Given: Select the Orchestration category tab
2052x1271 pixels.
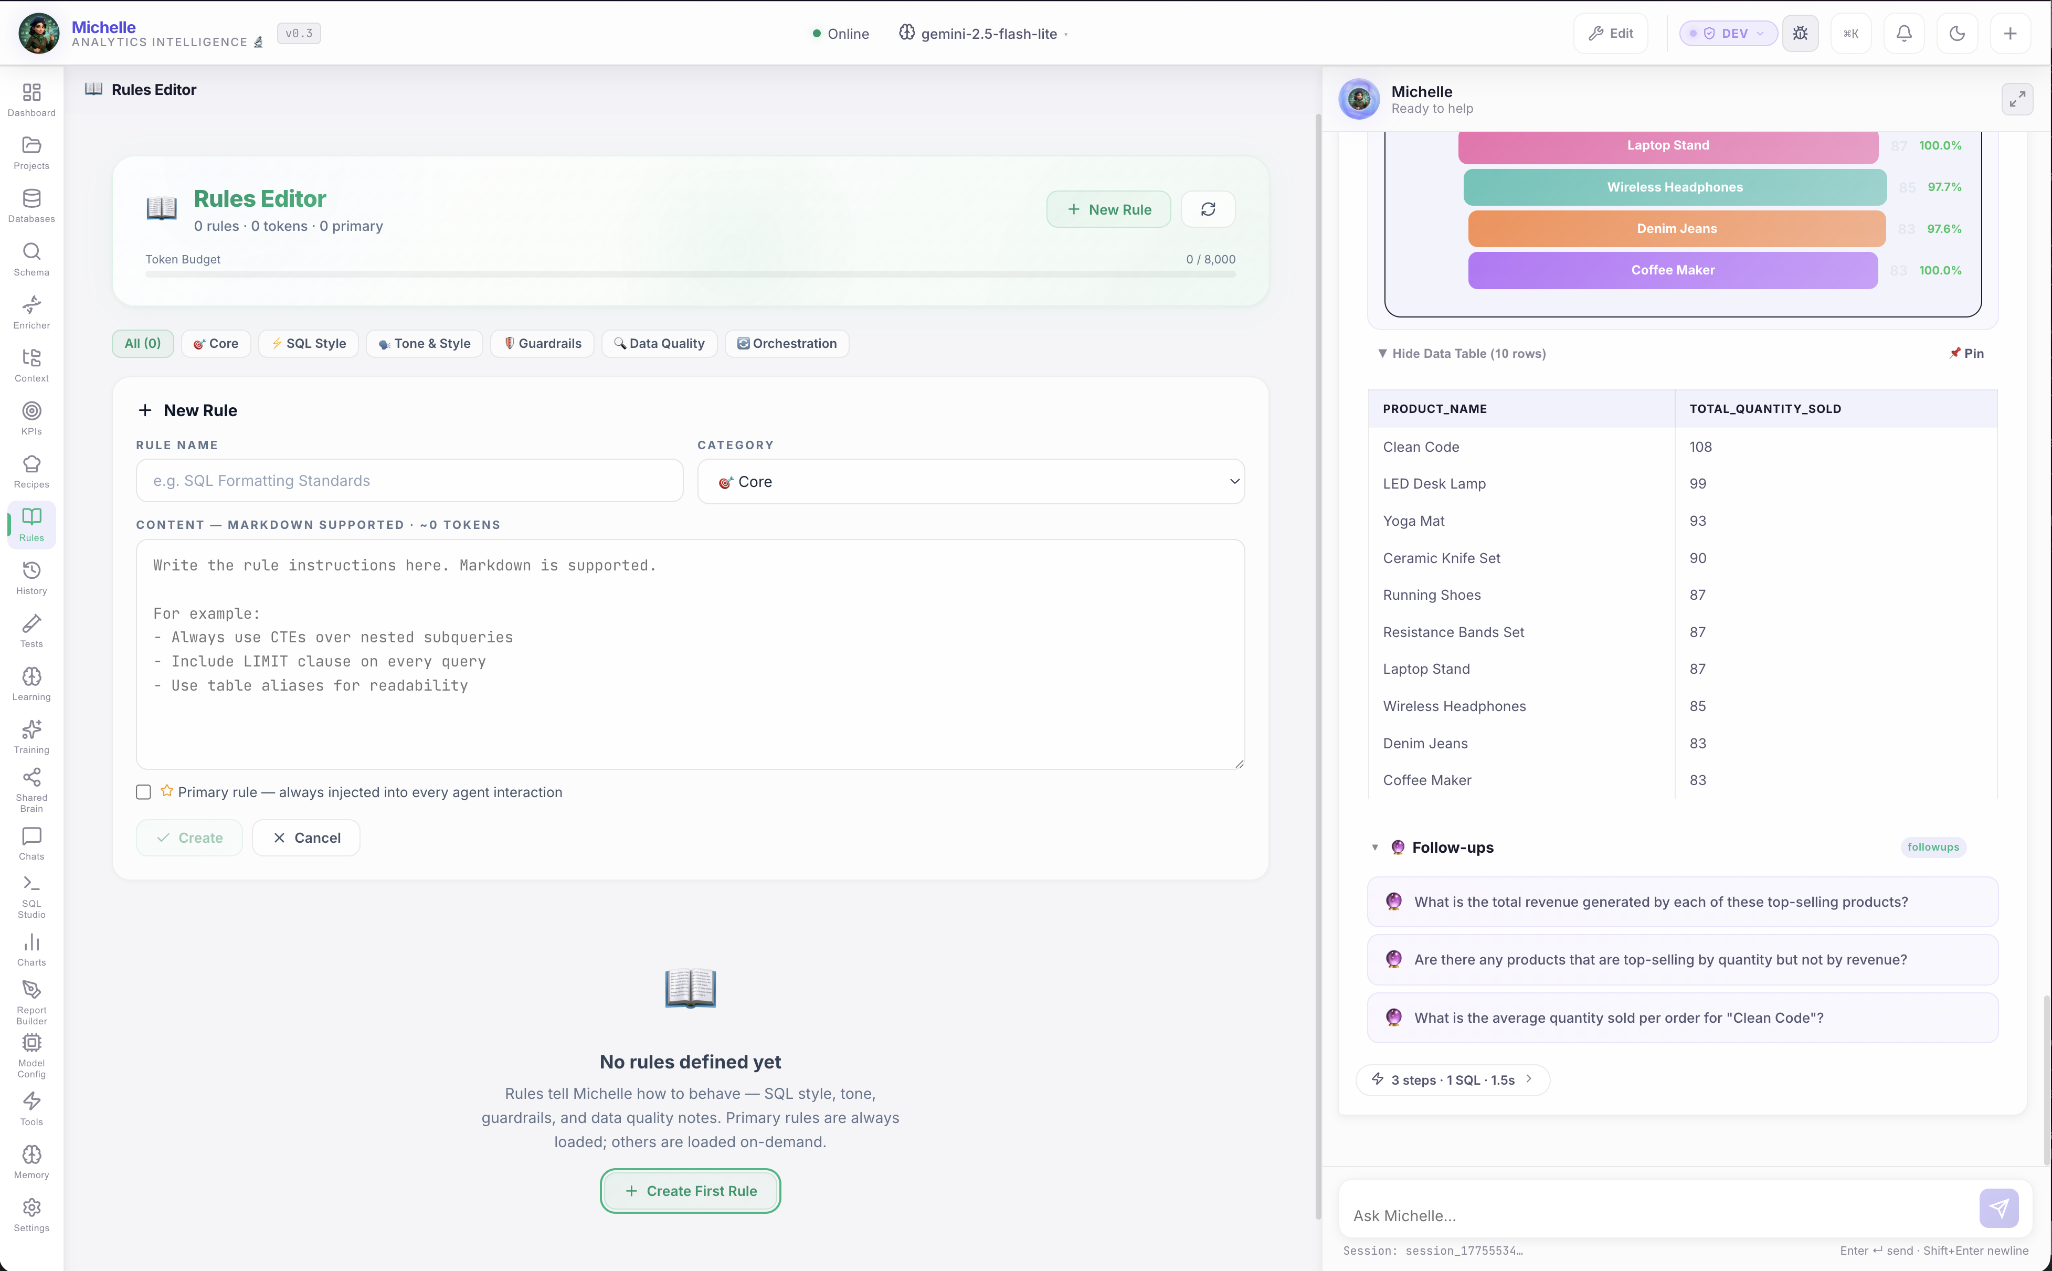Looking at the screenshot, I should click(x=785, y=343).
